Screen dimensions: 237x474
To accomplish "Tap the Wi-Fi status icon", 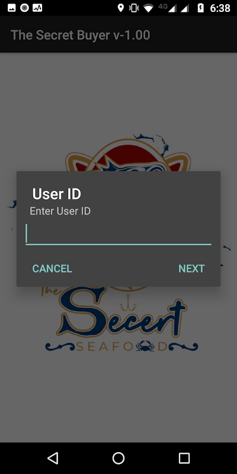I will click(149, 8).
